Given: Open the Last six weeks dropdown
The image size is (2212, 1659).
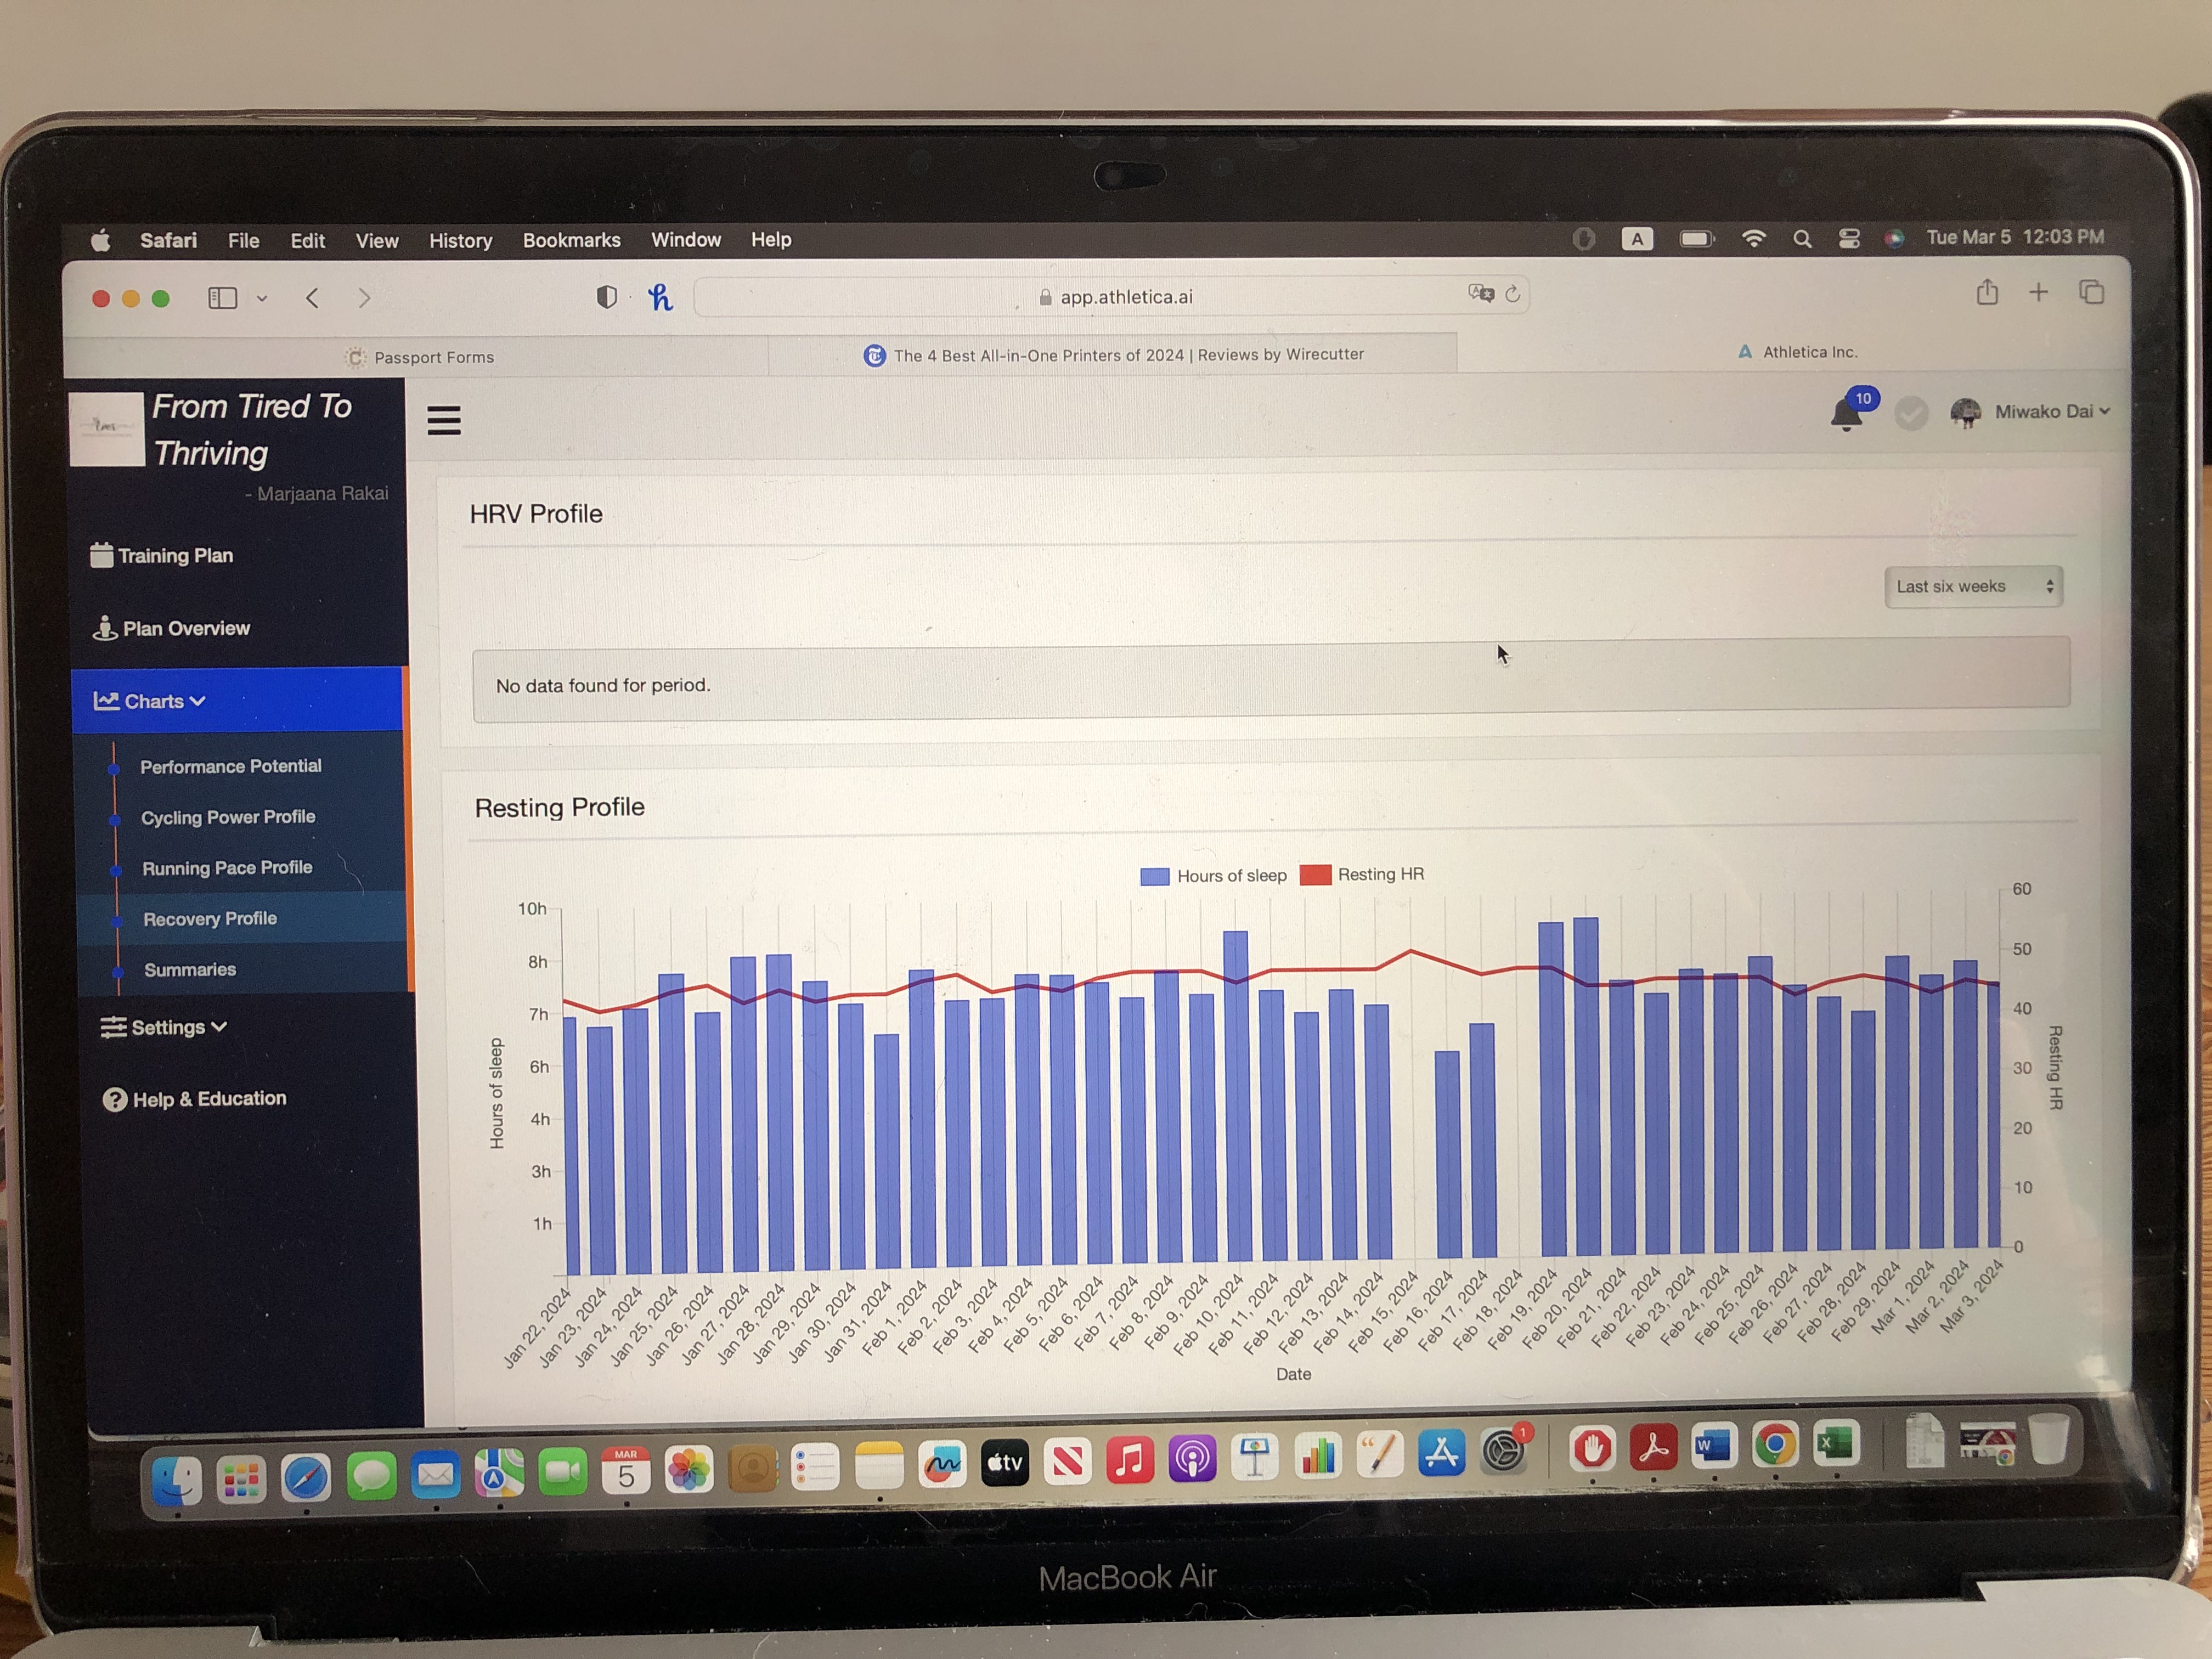Looking at the screenshot, I should [1973, 587].
